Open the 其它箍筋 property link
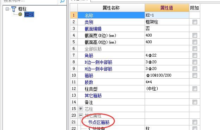This screenshot has height=130, width=220. coord(93,96)
